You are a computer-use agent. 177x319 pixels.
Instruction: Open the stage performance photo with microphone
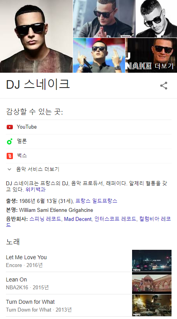99,56
